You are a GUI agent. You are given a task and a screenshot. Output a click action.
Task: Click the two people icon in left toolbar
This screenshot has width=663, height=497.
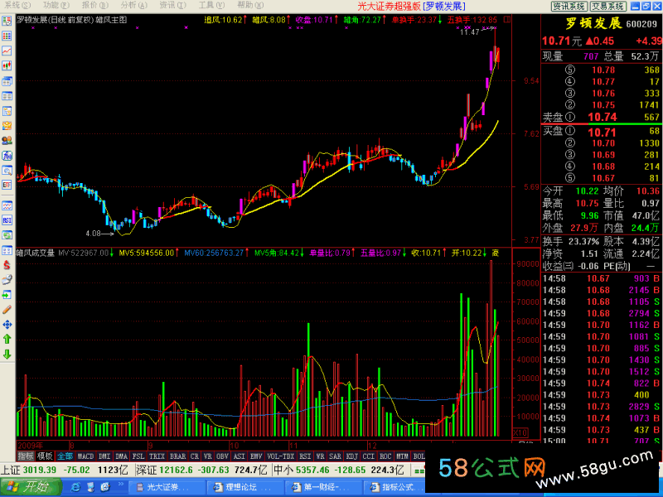coord(7,140)
